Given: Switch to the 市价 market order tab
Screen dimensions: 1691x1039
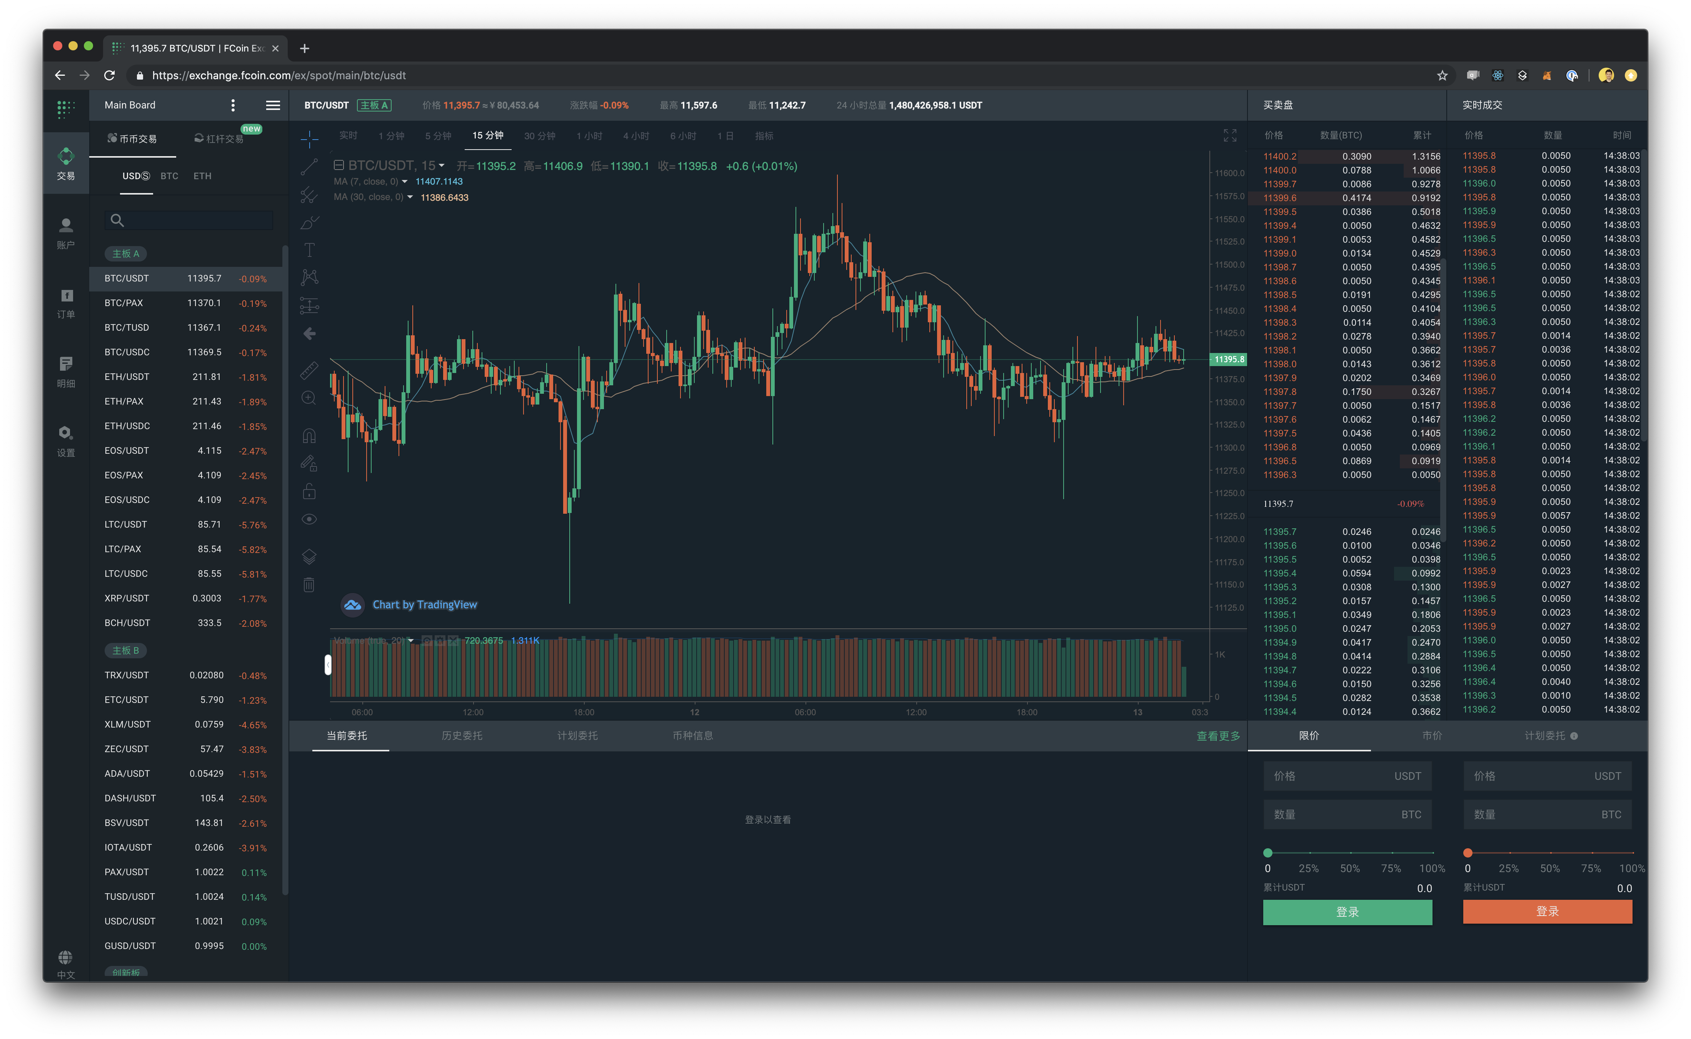Looking at the screenshot, I should tap(1432, 735).
